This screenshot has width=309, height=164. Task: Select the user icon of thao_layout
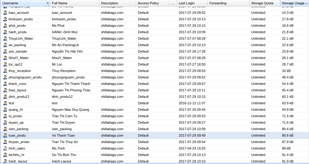pyautogui.click(x=5, y=90)
